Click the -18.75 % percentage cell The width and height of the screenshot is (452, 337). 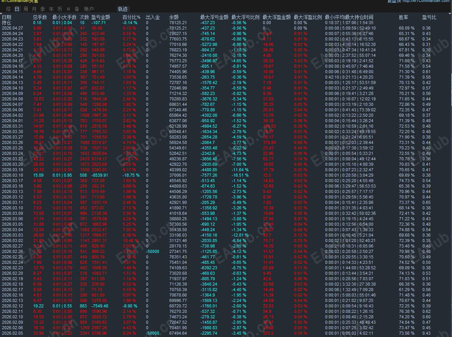(131, 175)
